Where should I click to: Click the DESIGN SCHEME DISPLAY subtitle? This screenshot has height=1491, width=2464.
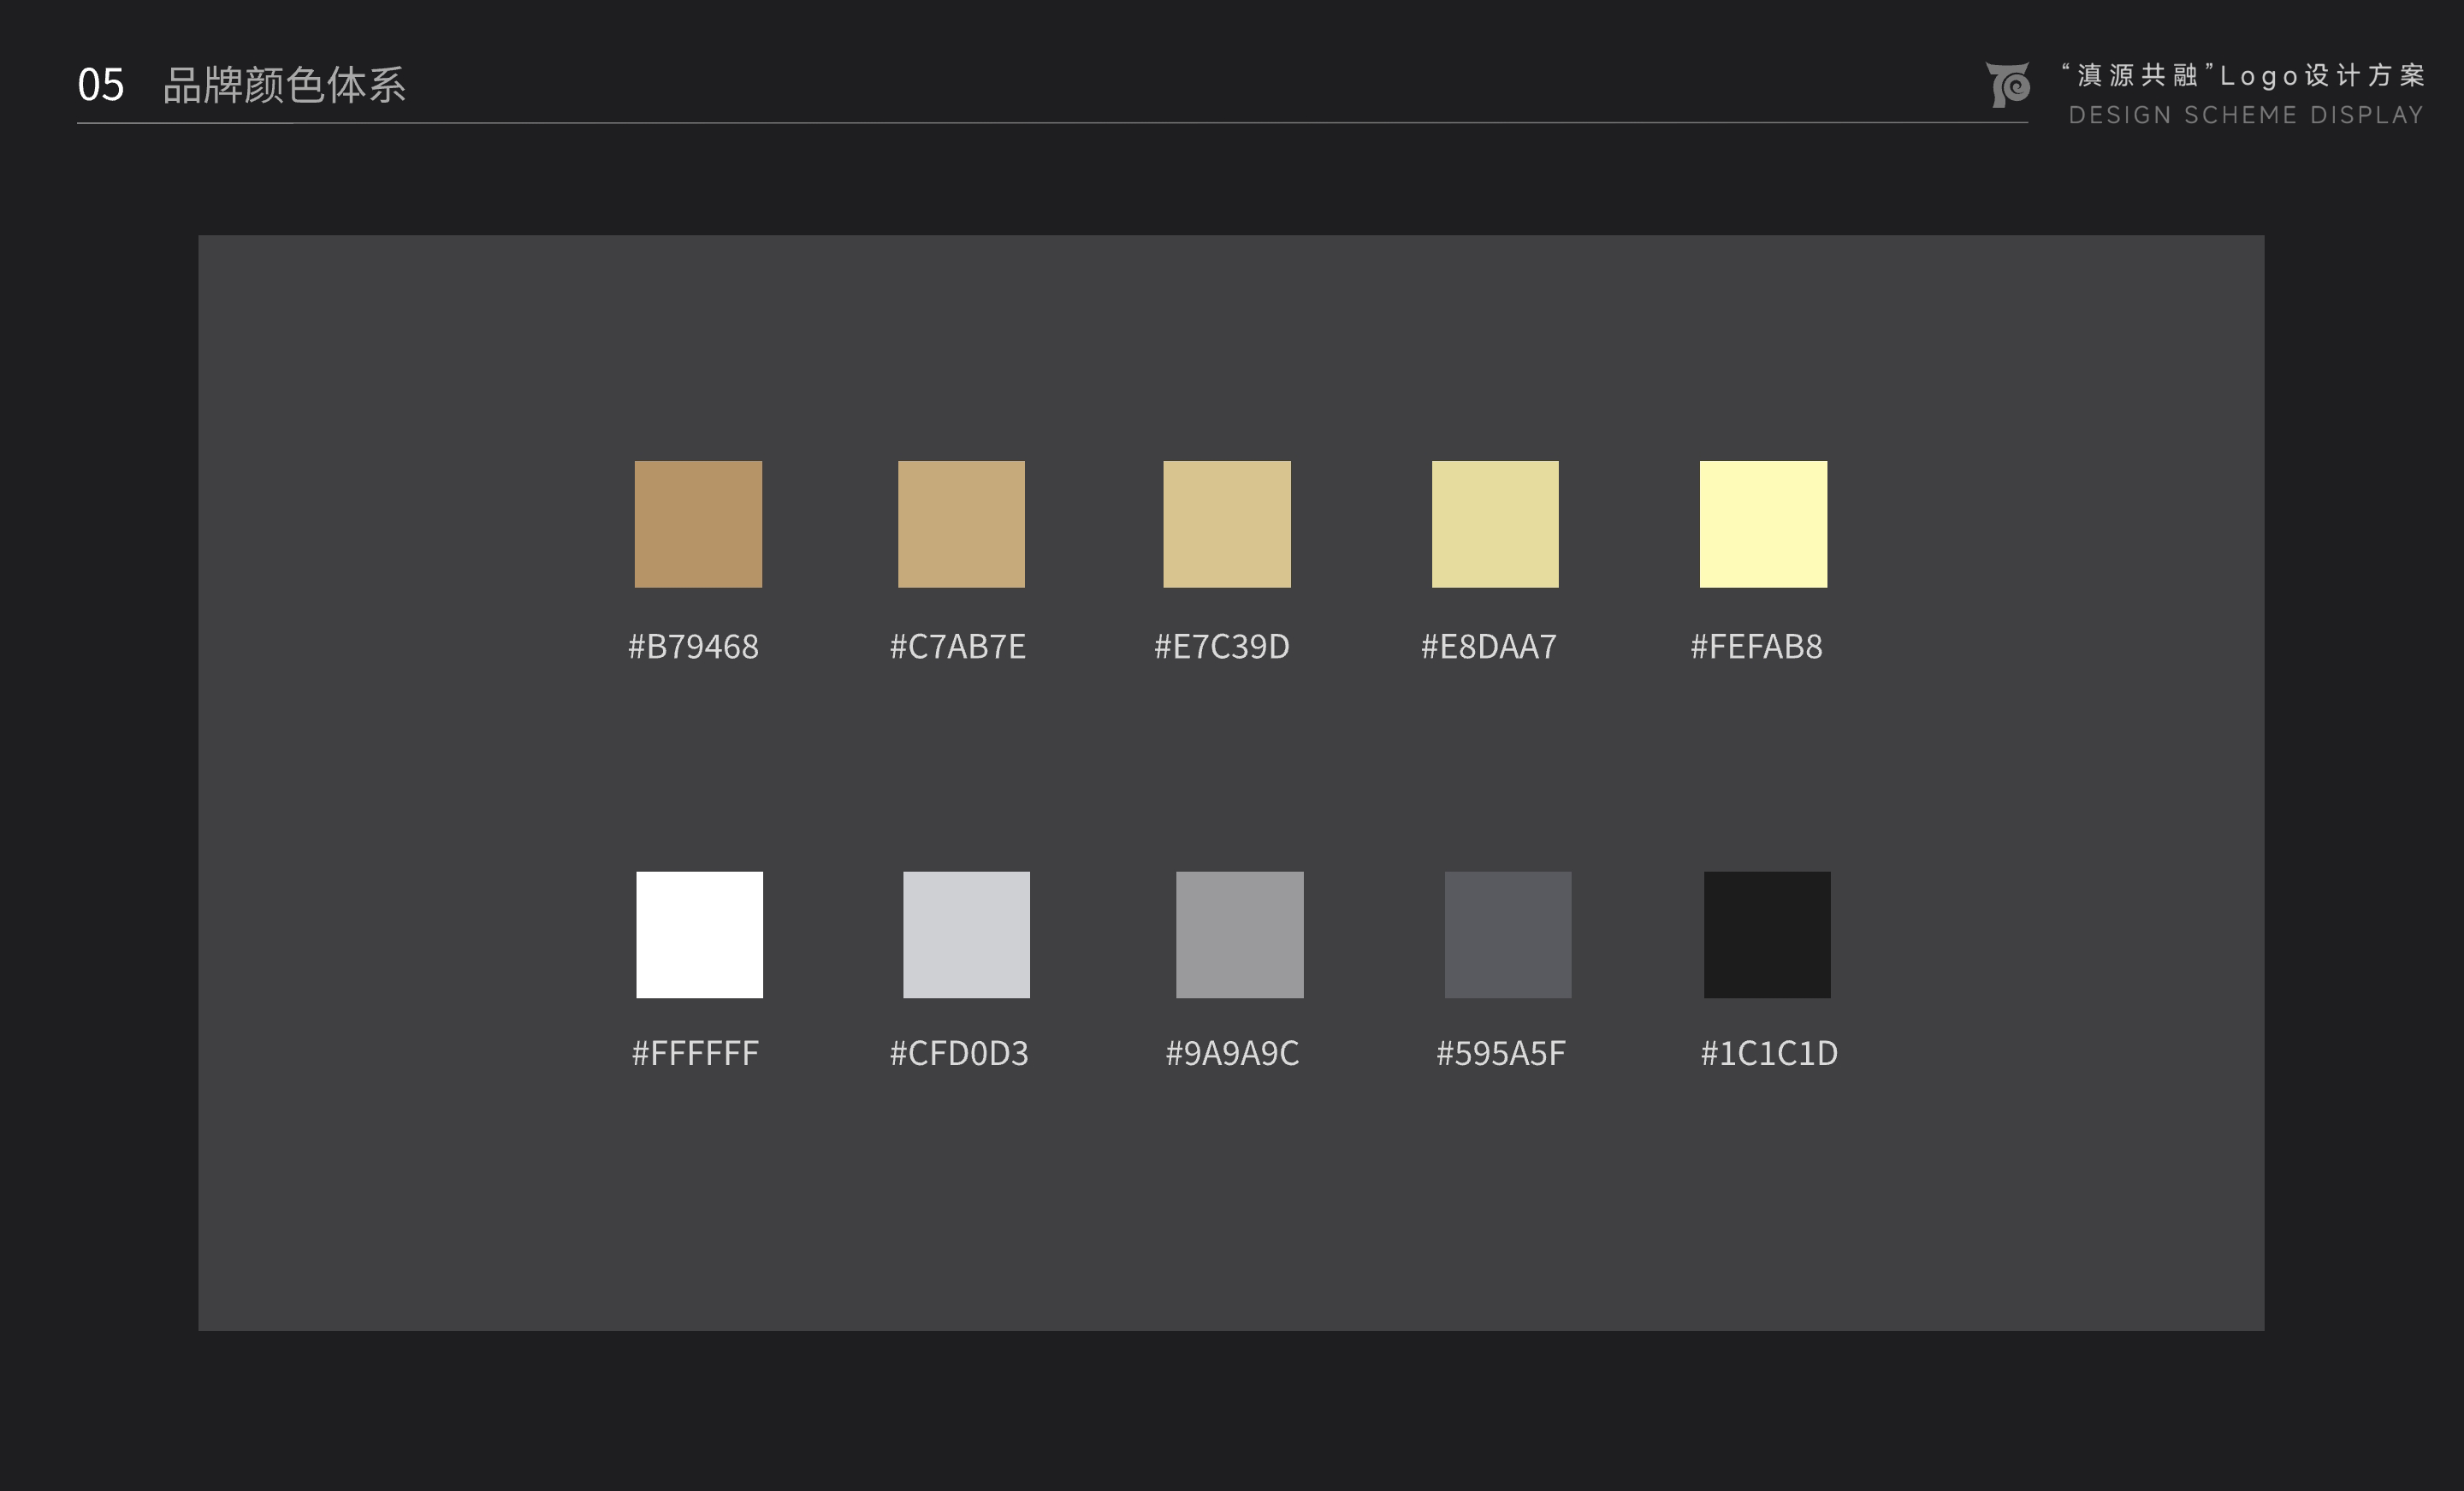coord(2246,115)
